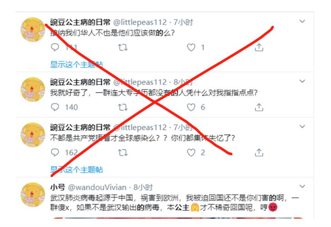Open the chevron menu on 全球感染 tweet
Viewport: 331px width, 227px height.
tap(302, 127)
